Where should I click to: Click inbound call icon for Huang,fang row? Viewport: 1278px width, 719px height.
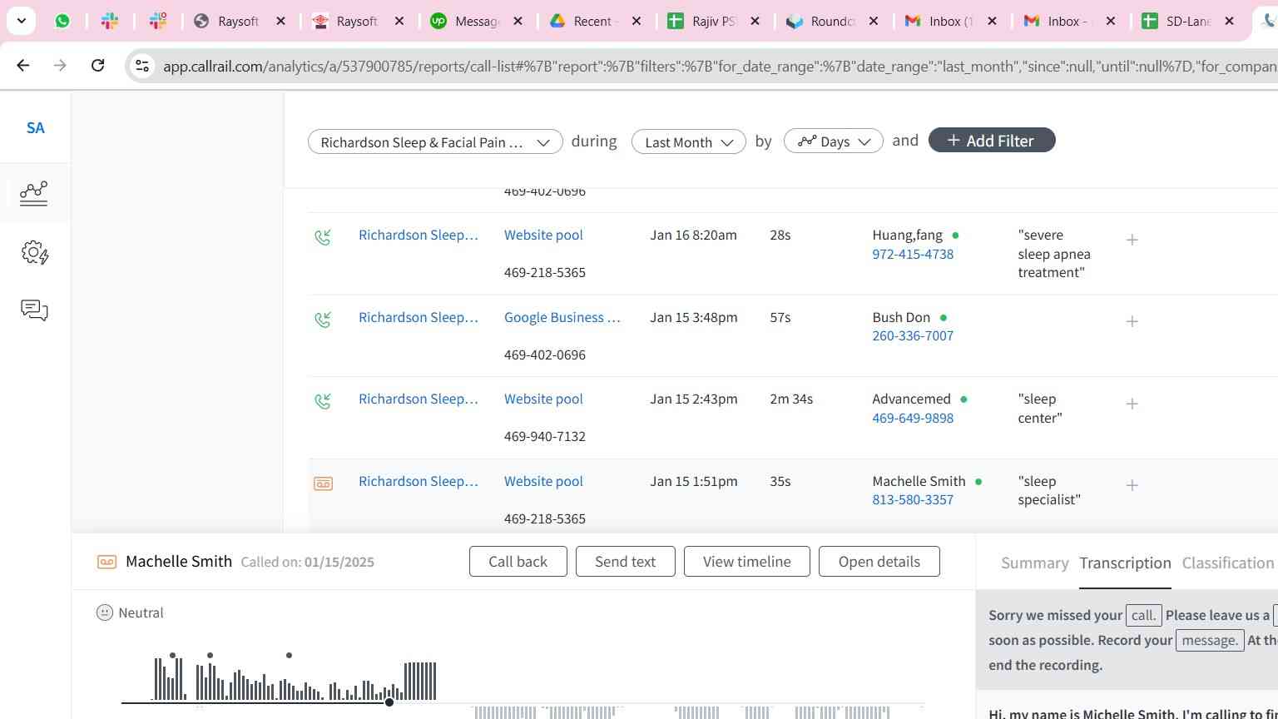(323, 238)
